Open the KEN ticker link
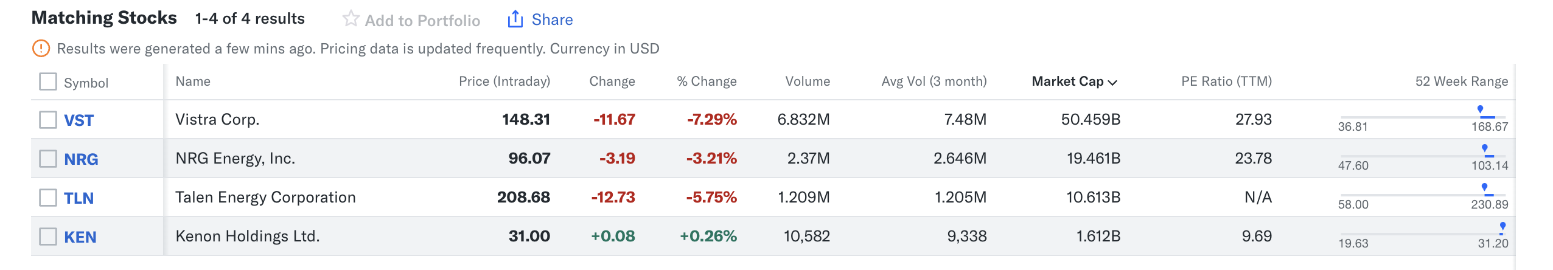Viewport: 1553px width, 270px height. [x=80, y=237]
